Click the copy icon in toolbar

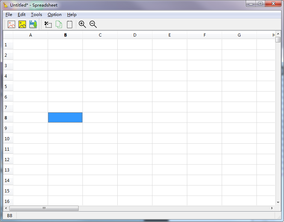(59, 24)
